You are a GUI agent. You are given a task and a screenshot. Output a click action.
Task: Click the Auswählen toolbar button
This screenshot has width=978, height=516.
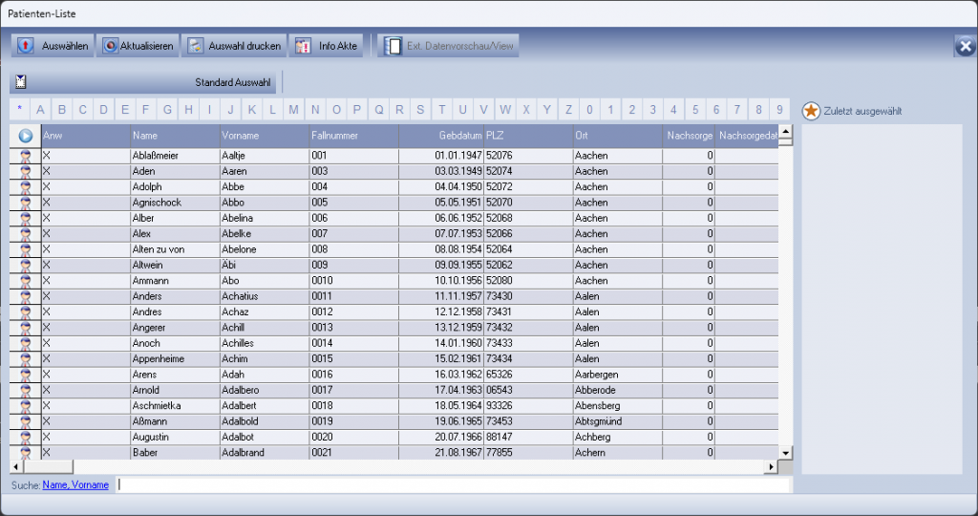[x=52, y=46]
